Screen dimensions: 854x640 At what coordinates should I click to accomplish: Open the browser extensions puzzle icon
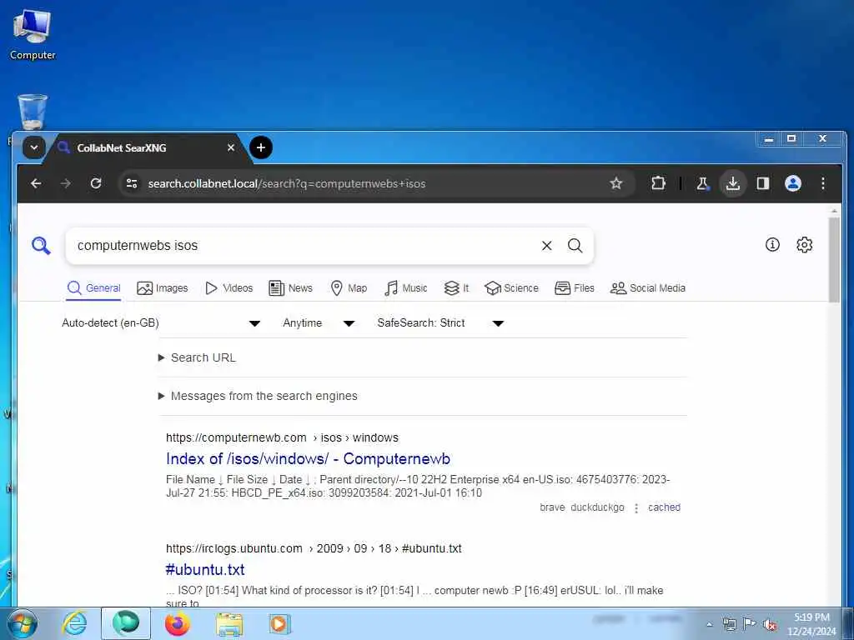659,183
